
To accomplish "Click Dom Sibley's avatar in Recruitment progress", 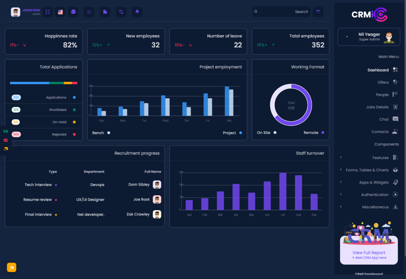I will [157, 185].
